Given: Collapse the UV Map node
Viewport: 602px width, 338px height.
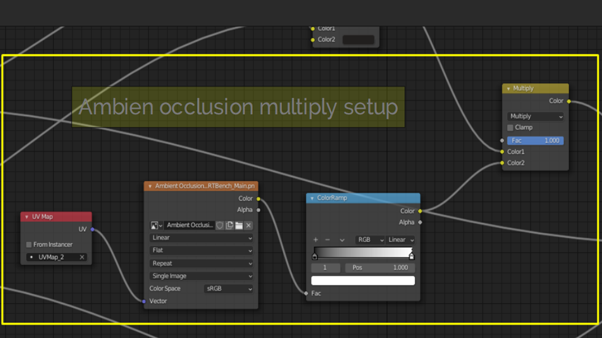Looking at the screenshot, I should (27, 217).
